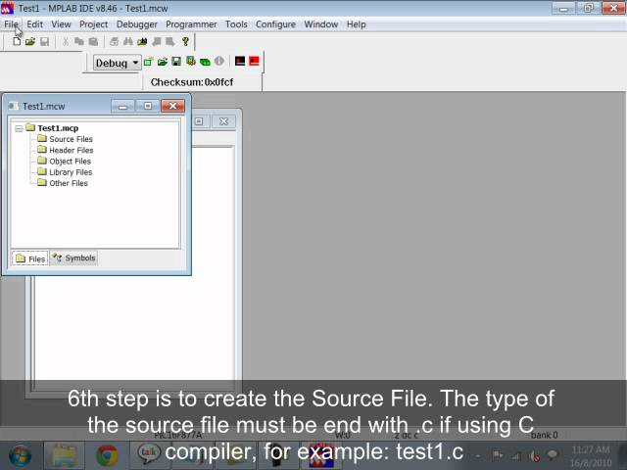Open the Configure menu
The height and width of the screenshot is (470, 627).
coord(275,24)
